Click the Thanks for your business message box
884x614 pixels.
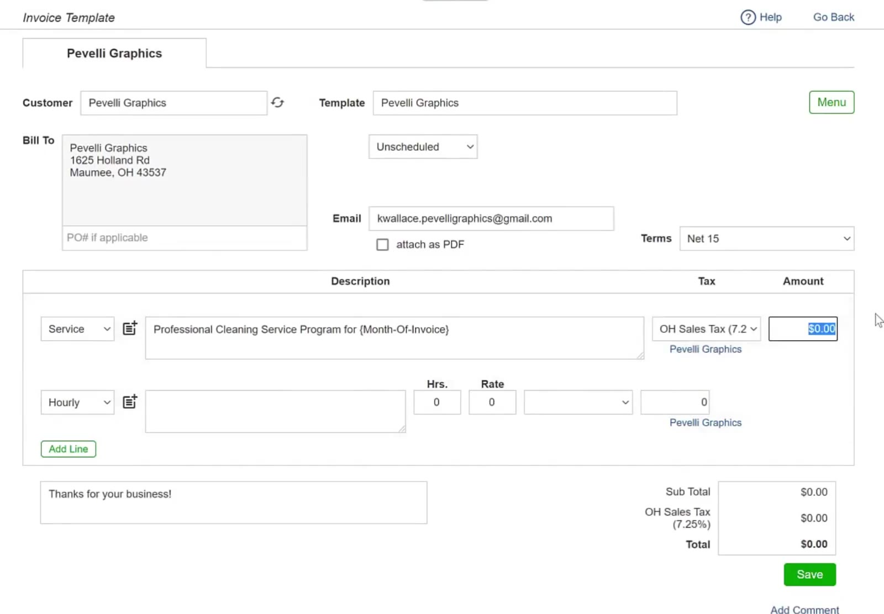pos(233,502)
